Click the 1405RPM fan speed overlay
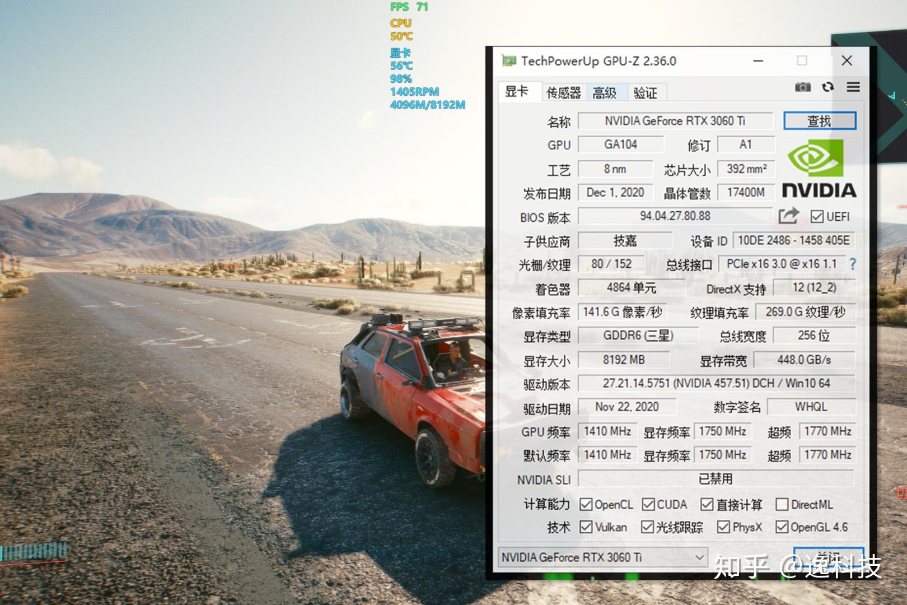Image resolution: width=907 pixels, height=605 pixels. point(415,91)
